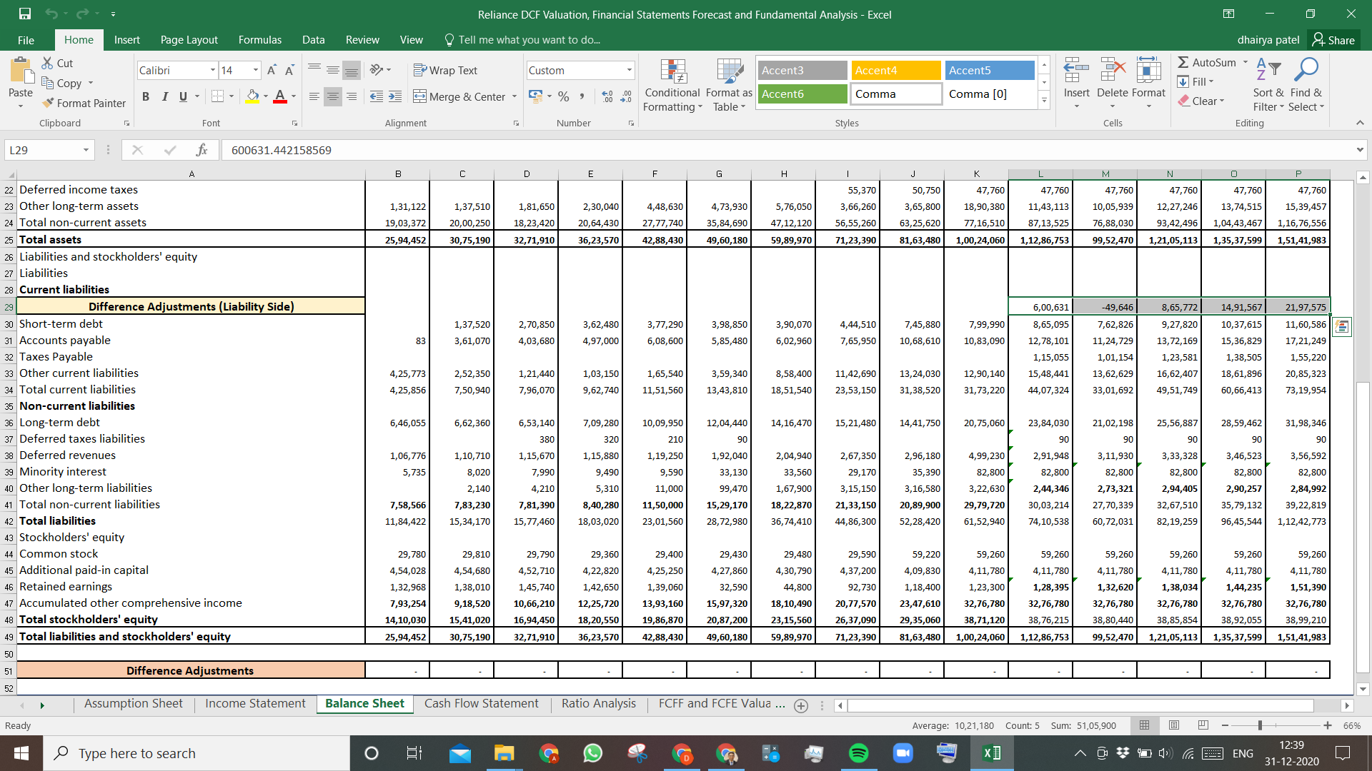This screenshot has height=771, width=1372.
Task: Open File Explorer from taskbar
Action: [x=504, y=753]
